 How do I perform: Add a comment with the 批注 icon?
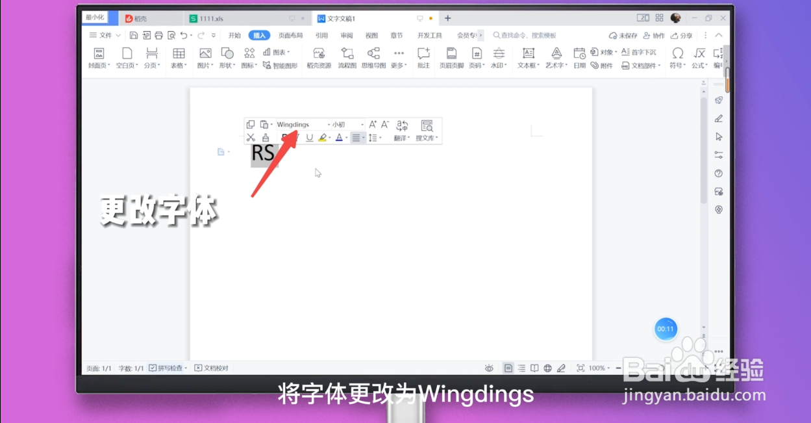click(x=424, y=57)
